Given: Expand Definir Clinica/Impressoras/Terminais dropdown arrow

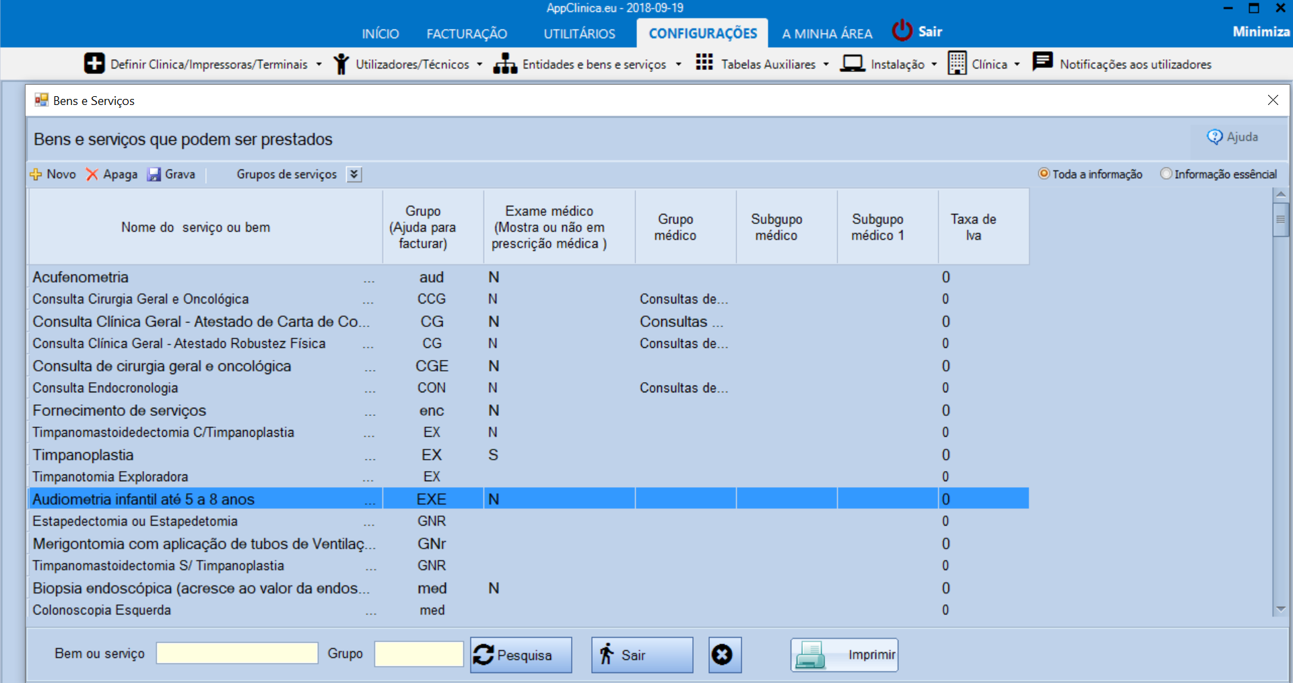Looking at the screenshot, I should pos(319,65).
